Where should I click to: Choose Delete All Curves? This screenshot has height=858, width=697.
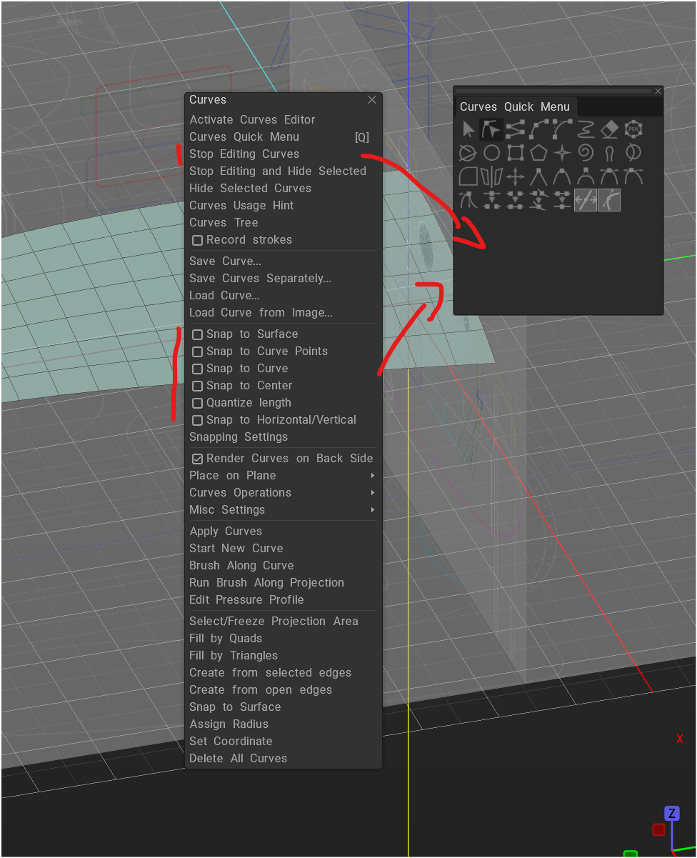238,759
